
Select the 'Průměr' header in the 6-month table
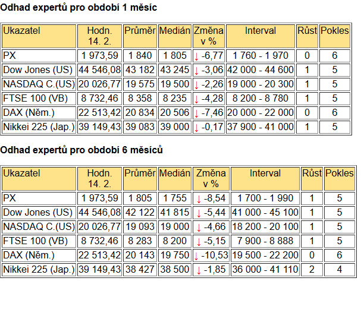coord(140,179)
